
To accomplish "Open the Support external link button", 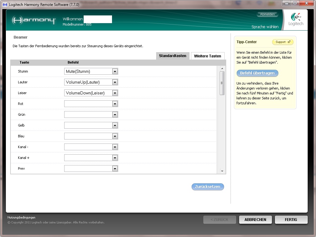I will pyautogui.click(x=283, y=42).
